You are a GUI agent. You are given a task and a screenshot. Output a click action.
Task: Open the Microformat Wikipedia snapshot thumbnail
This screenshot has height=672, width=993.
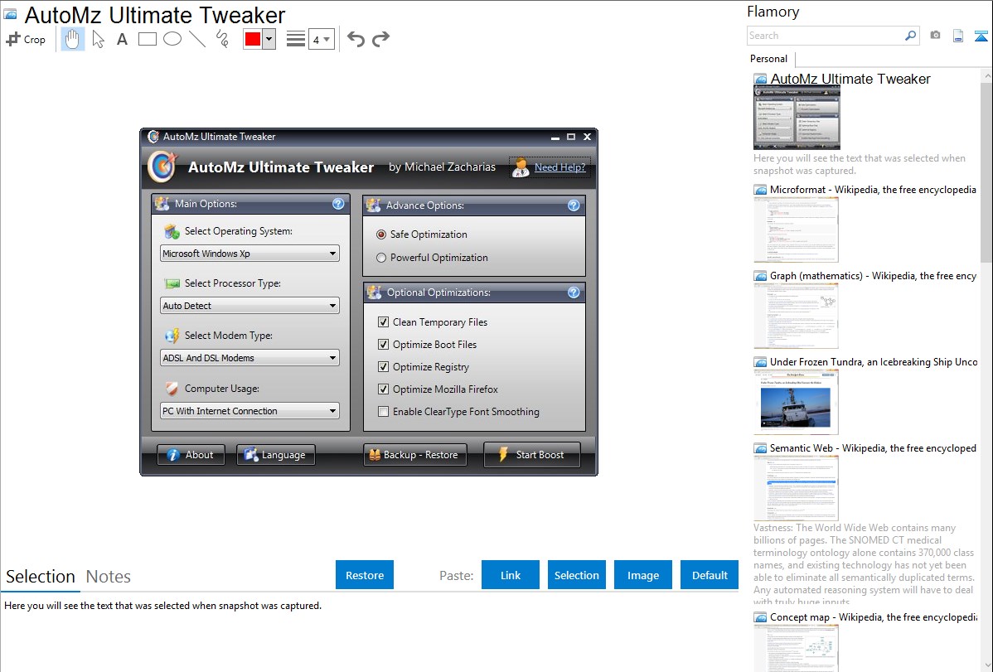796,230
